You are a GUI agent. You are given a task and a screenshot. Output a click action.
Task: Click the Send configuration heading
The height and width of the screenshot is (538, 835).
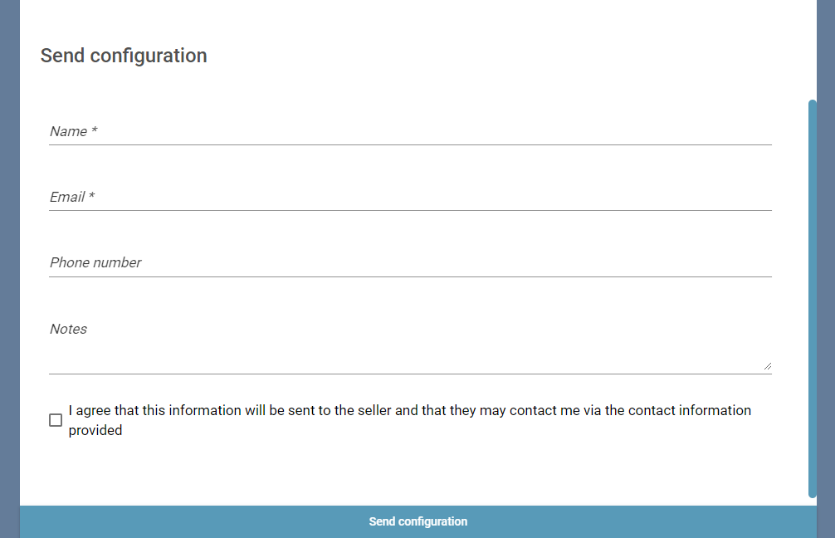point(123,56)
